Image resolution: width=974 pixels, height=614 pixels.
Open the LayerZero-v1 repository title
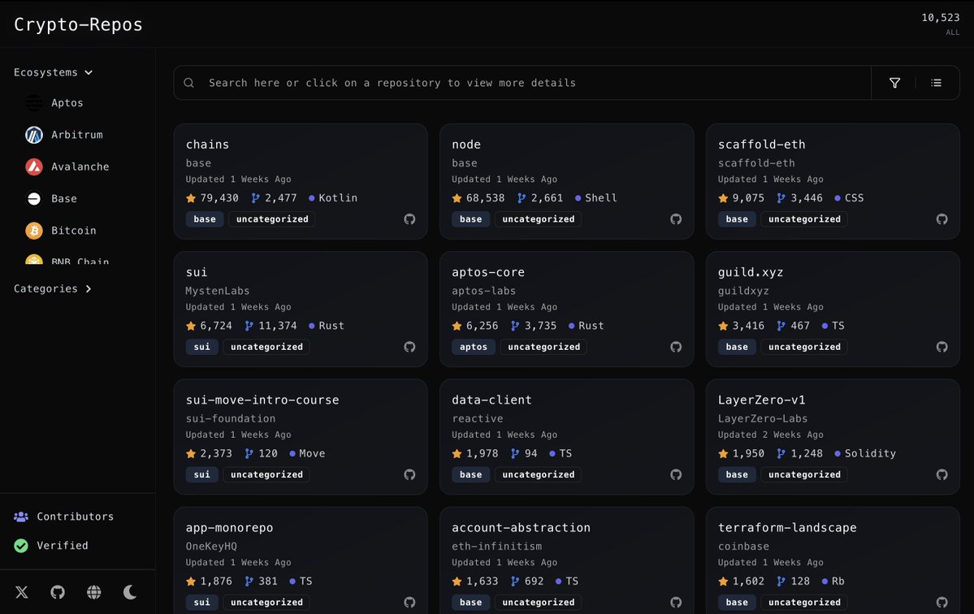point(761,400)
